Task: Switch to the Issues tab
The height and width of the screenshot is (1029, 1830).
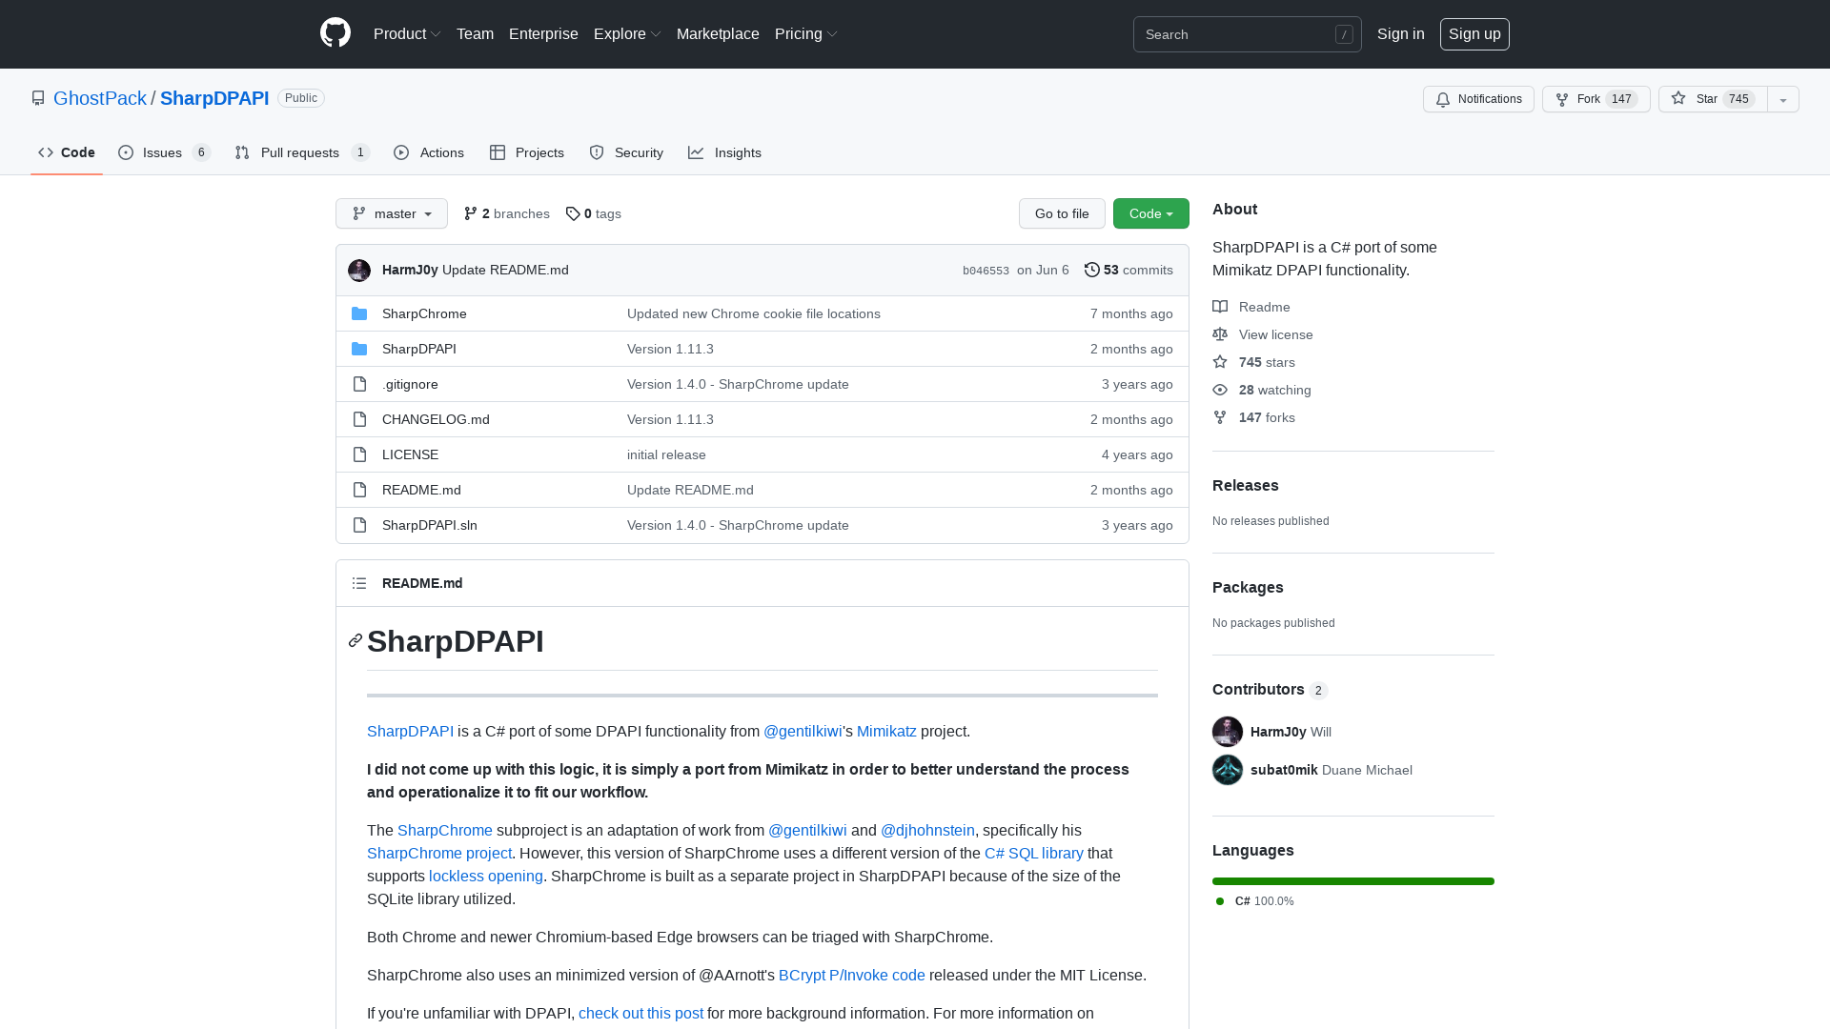Action: (x=164, y=152)
